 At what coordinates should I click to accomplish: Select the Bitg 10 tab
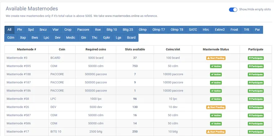click(112, 30)
